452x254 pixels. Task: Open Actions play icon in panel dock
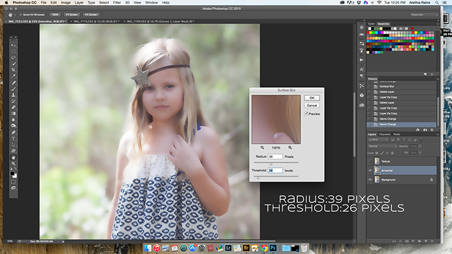coord(362,60)
